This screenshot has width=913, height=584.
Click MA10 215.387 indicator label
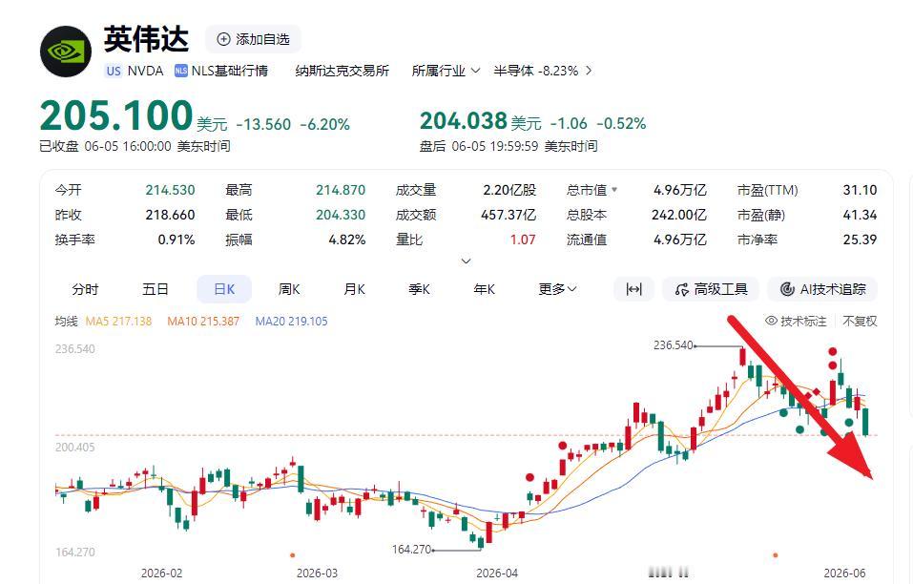(203, 322)
